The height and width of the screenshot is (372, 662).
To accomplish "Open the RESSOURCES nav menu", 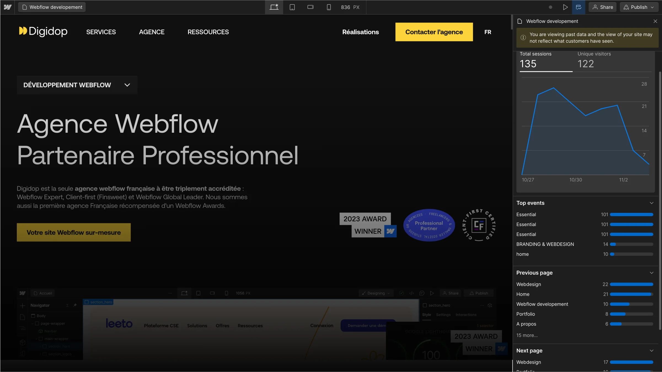I will click(208, 32).
